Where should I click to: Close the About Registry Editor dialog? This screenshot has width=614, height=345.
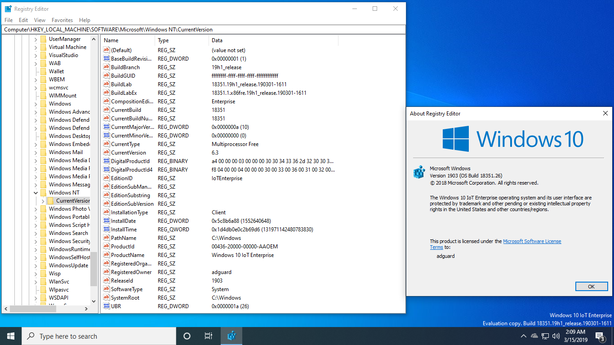pyautogui.click(x=605, y=114)
